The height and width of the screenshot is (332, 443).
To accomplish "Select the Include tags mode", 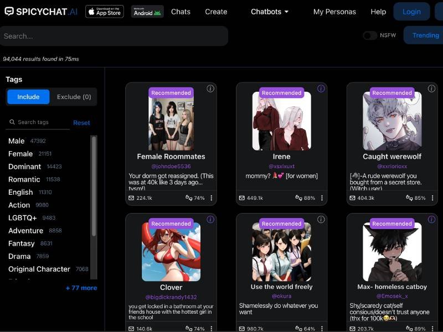I will [x=28, y=97].
